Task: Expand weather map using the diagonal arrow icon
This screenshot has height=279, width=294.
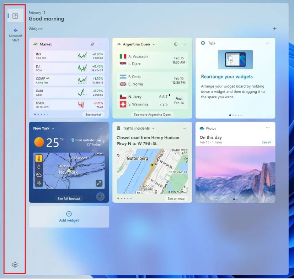Action: point(98,183)
